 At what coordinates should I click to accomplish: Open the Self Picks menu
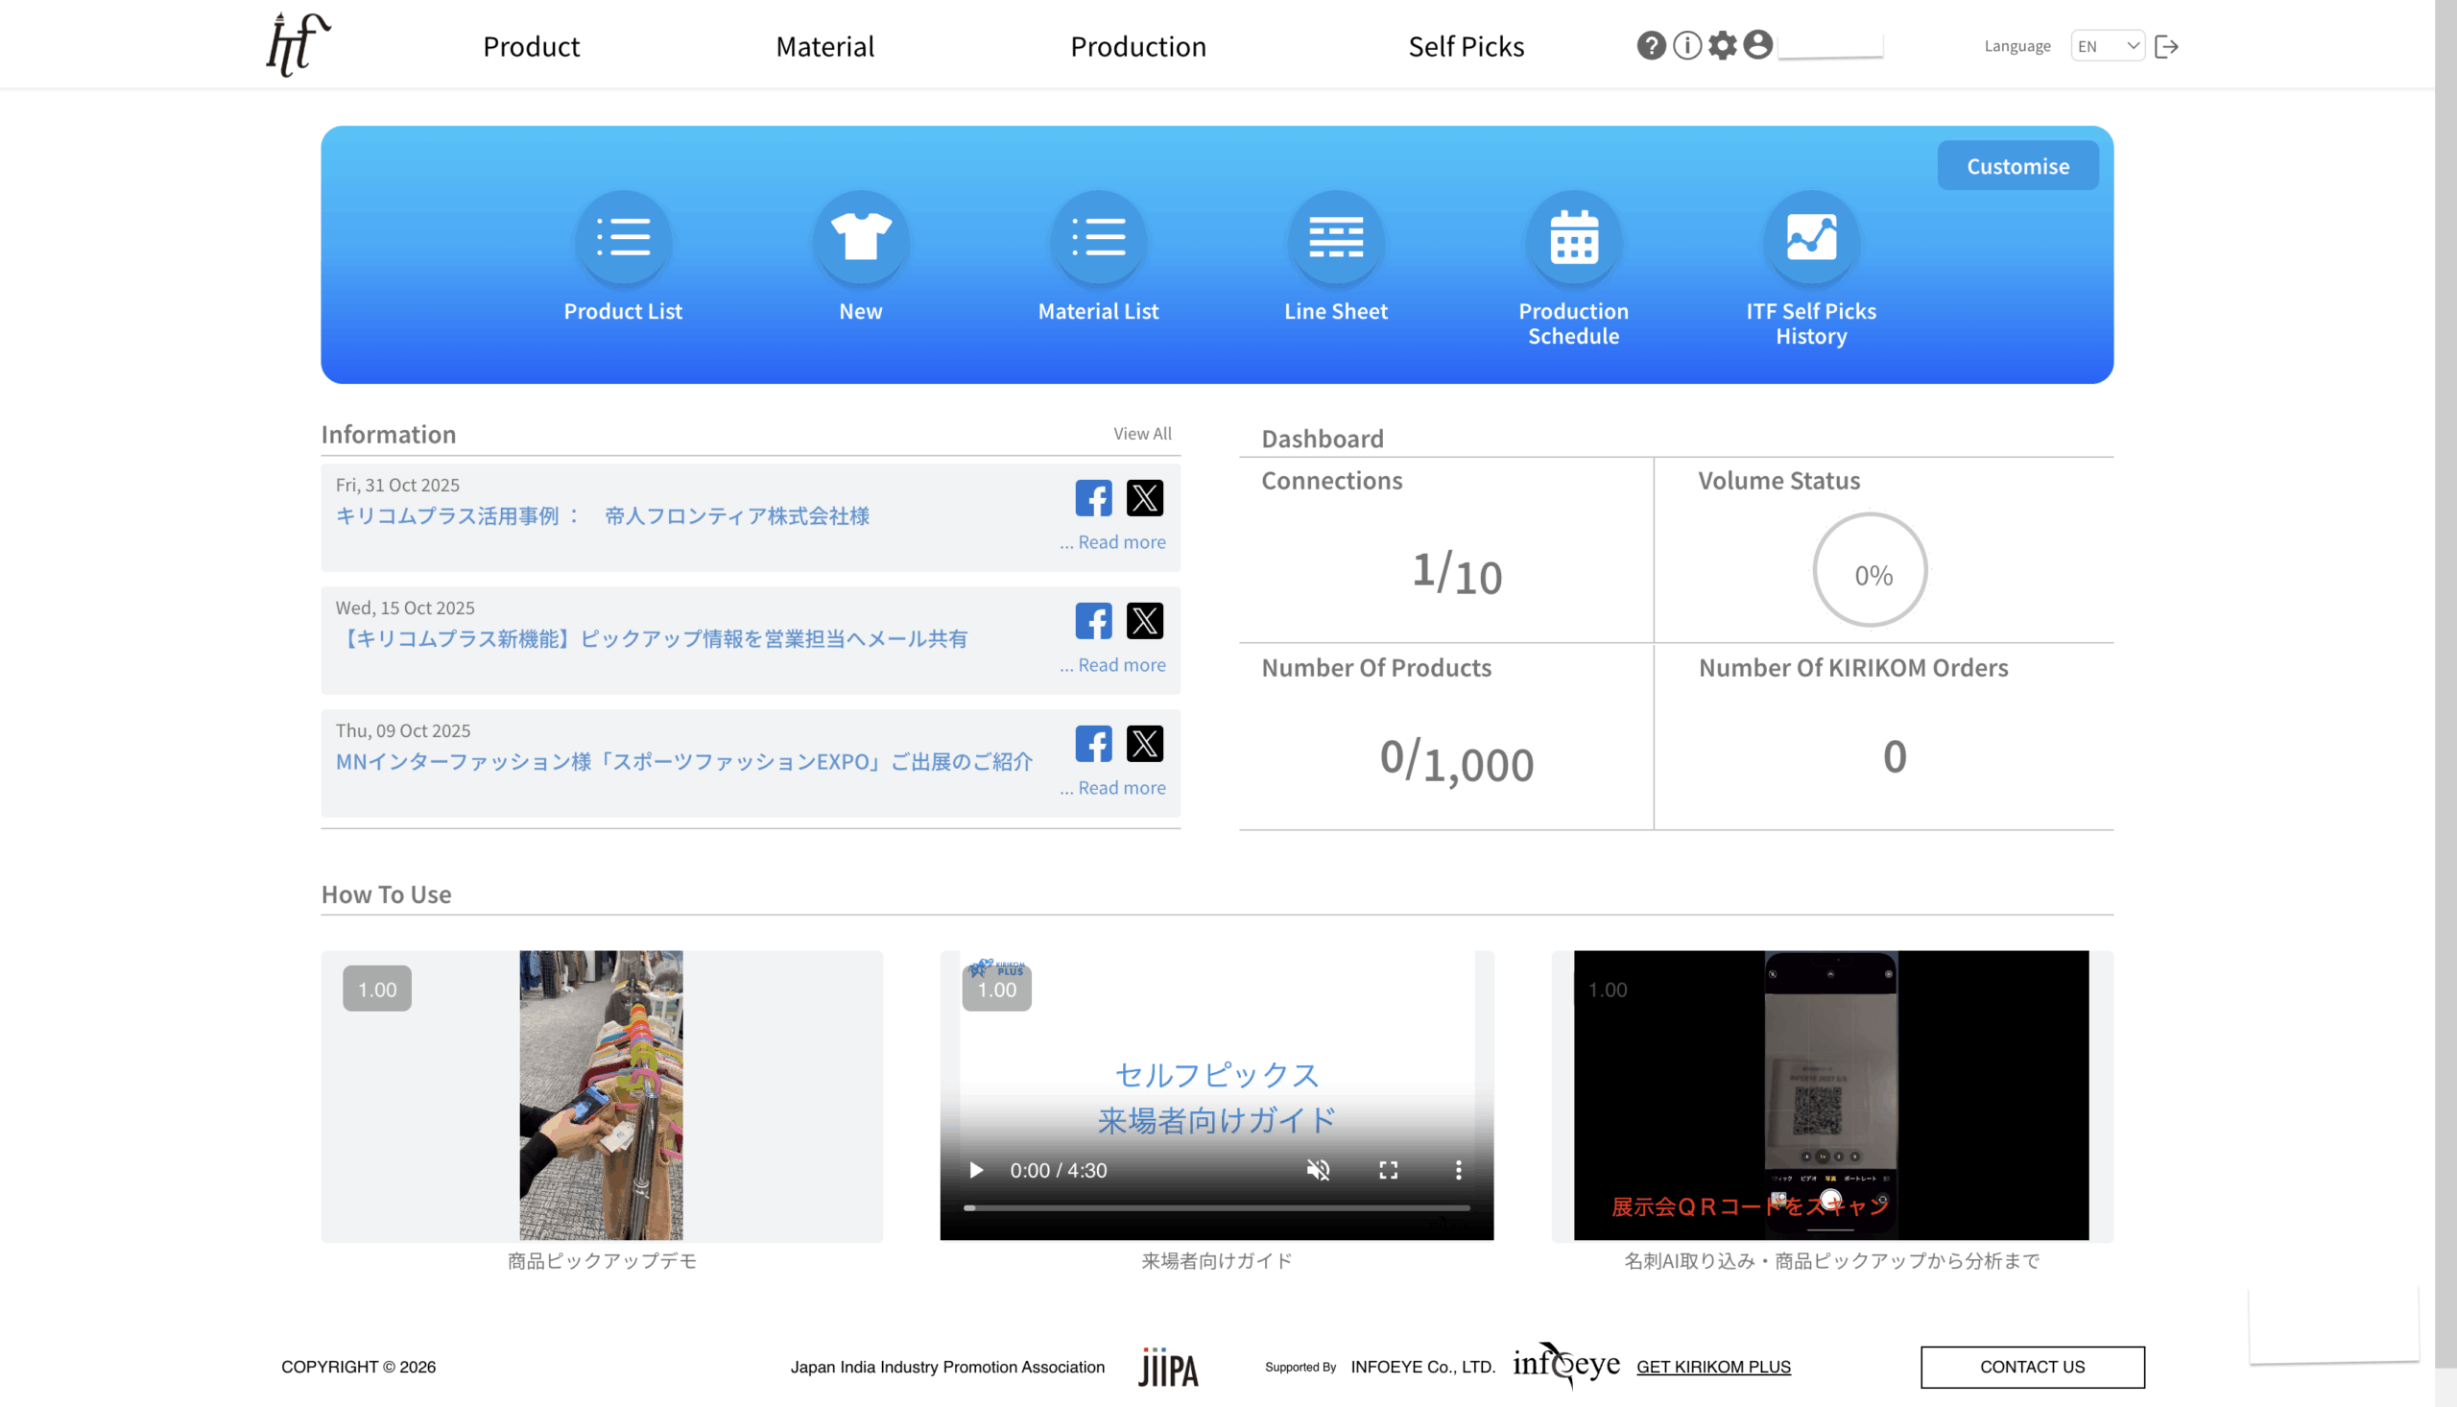[1466, 46]
